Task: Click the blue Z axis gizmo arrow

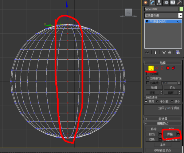Action: point(67,5)
